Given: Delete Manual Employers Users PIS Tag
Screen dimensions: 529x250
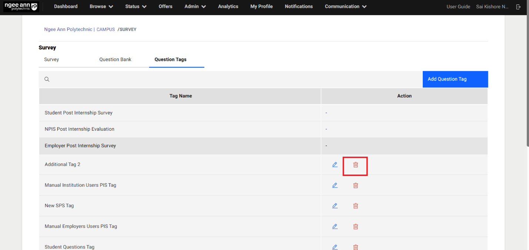Looking at the screenshot, I should pyautogui.click(x=355, y=227).
